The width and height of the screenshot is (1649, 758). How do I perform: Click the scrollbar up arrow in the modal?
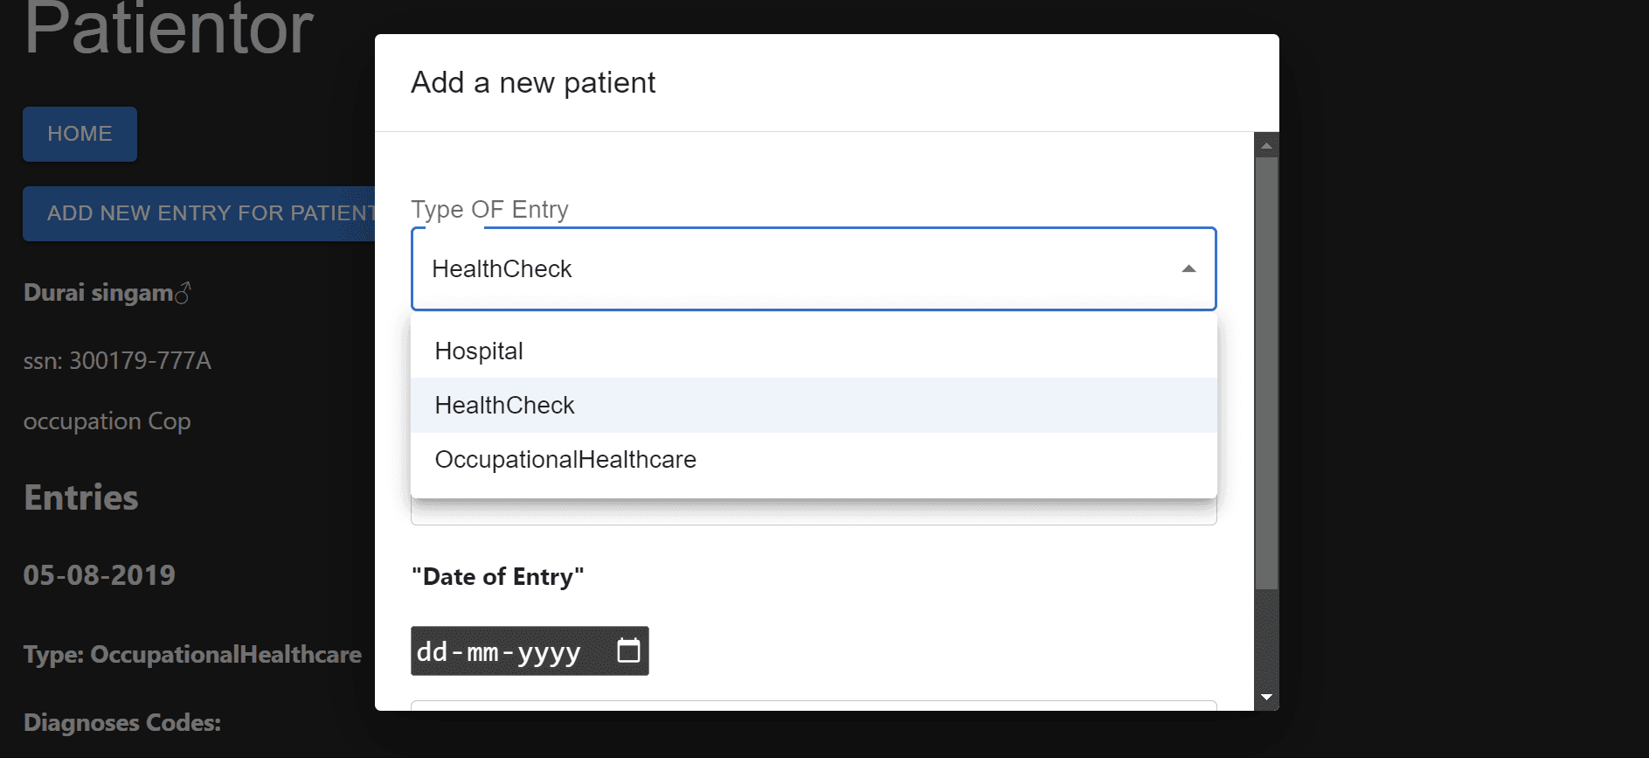(1265, 144)
